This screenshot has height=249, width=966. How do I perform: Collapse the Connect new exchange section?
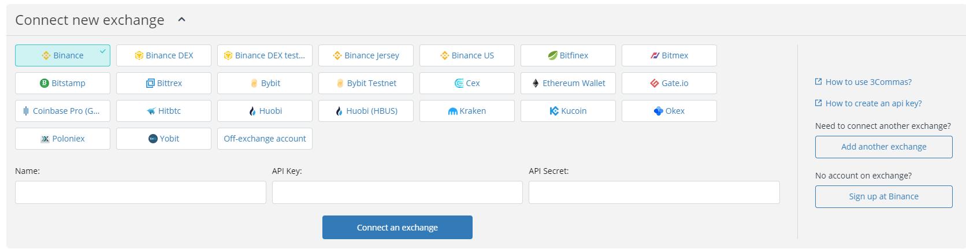[x=181, y=20]
